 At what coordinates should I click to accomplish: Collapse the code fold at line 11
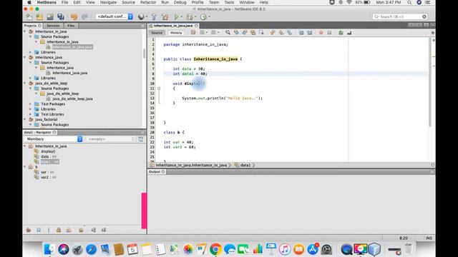(x=159, y=89)
